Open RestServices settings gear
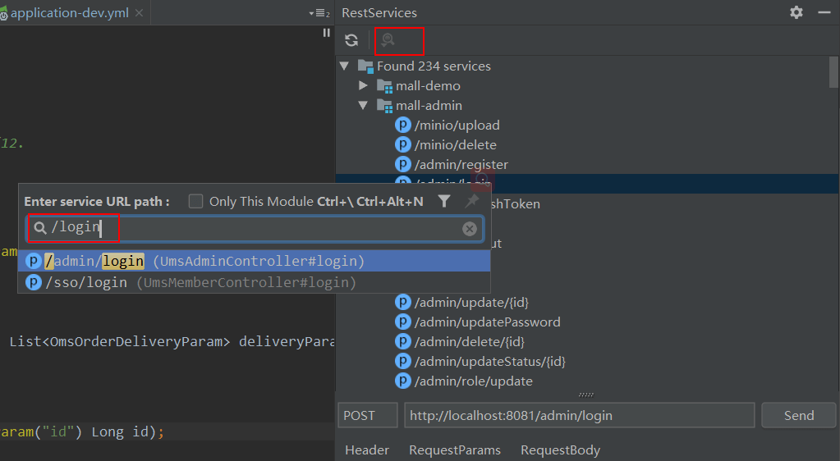Screen dimensions: 840x461 (796, 12)
